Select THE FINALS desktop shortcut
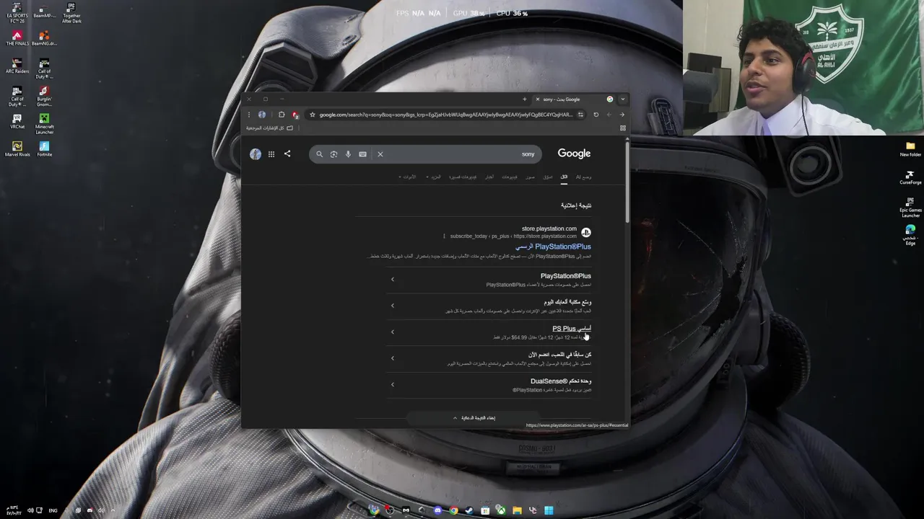924x519 pixels. pos(17,38)
